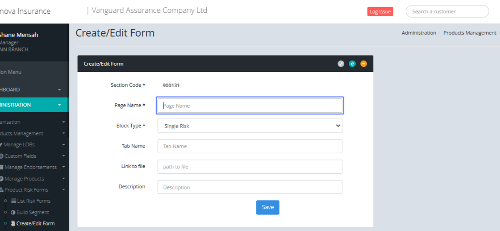Expand the Manage Endorsements submenu arrow

click(64, 167)
